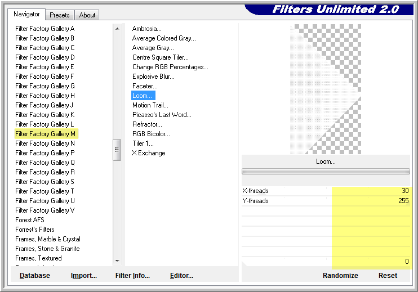
Task: Adjust the Y-threads slider
Action: (326, 201)
